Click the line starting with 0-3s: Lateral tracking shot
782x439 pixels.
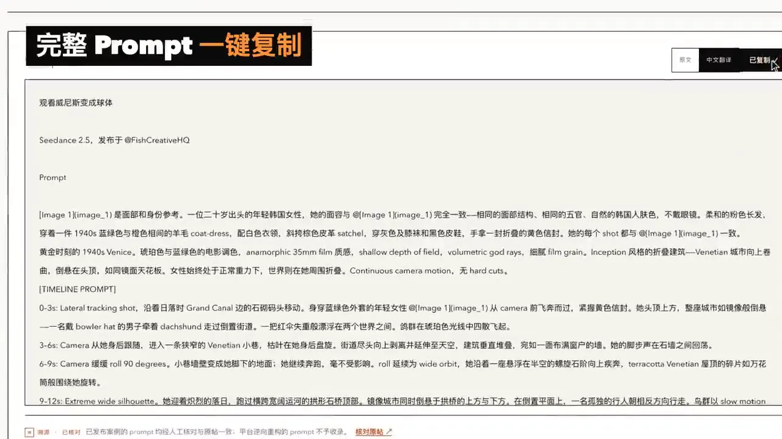point(403,308)
